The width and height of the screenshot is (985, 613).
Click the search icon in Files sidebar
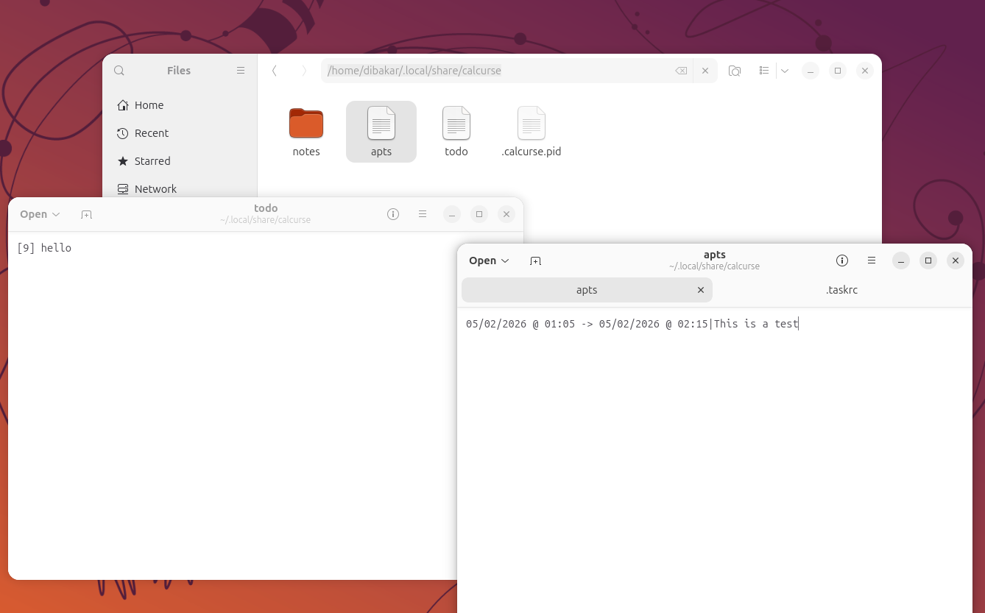[119, 71]
